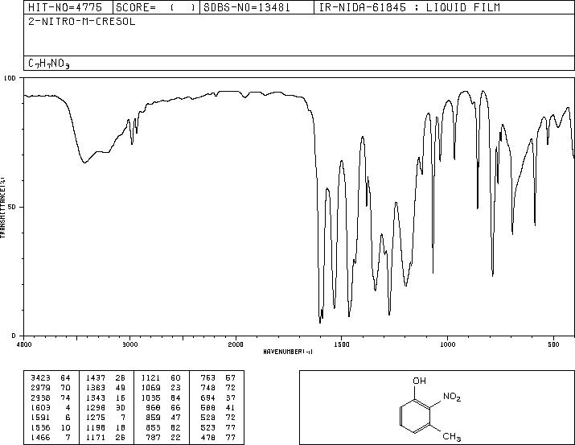
Task: Click the 500 wavenumber axis tick label
Action: point(553,344)
